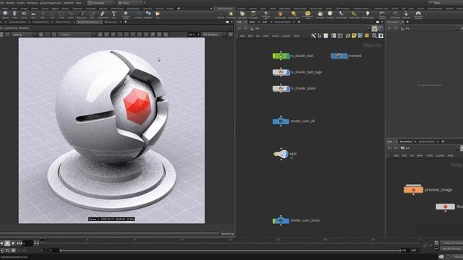Open the Tools menu in network editor

click(275, 36)
